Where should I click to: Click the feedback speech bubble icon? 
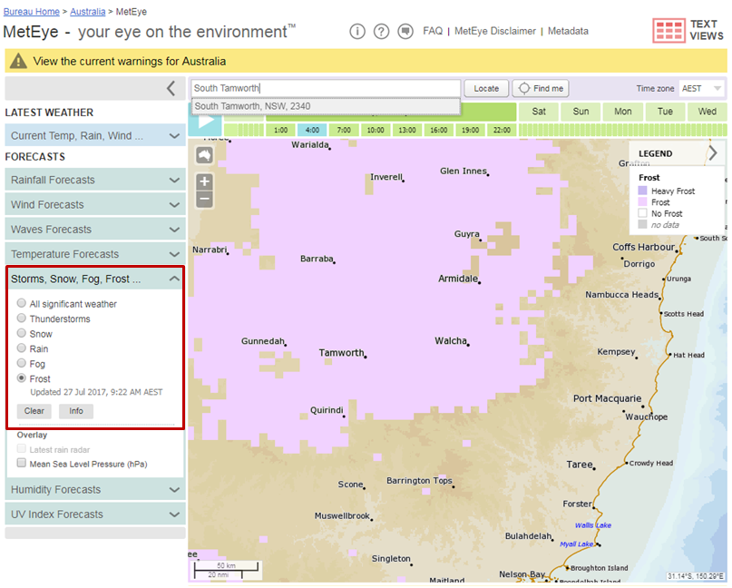pyautogui.click(x=405, y=31)
